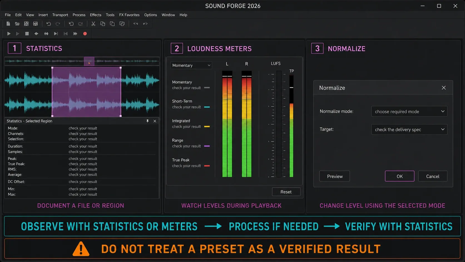Click the dimmed Play triangle beside Stop
This screenshot has width=465, height=262.
pos(18,34)
